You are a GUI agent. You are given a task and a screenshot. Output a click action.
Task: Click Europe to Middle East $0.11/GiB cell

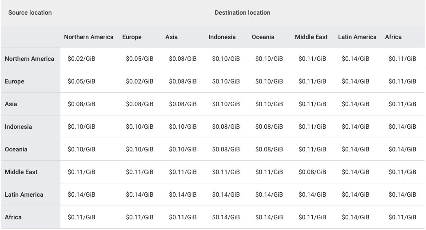click(312, 81)
